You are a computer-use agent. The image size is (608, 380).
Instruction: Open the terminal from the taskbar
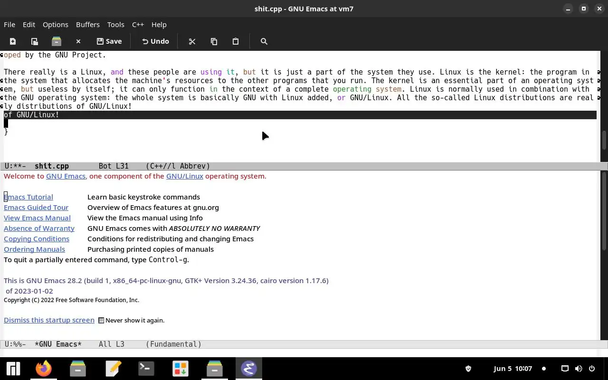[x=146, y=369]
